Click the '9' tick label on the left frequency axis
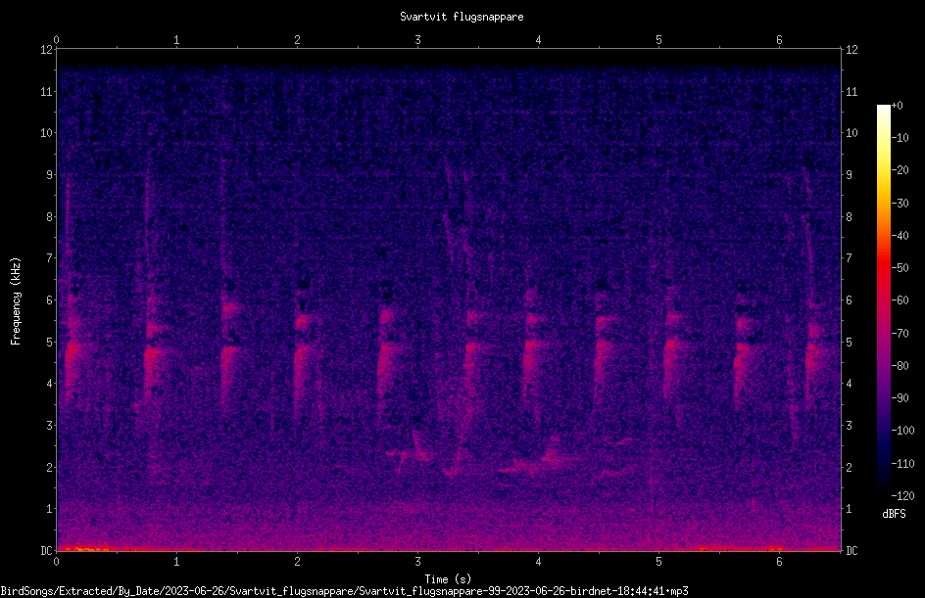925x598 pixels. coord(49,175)
